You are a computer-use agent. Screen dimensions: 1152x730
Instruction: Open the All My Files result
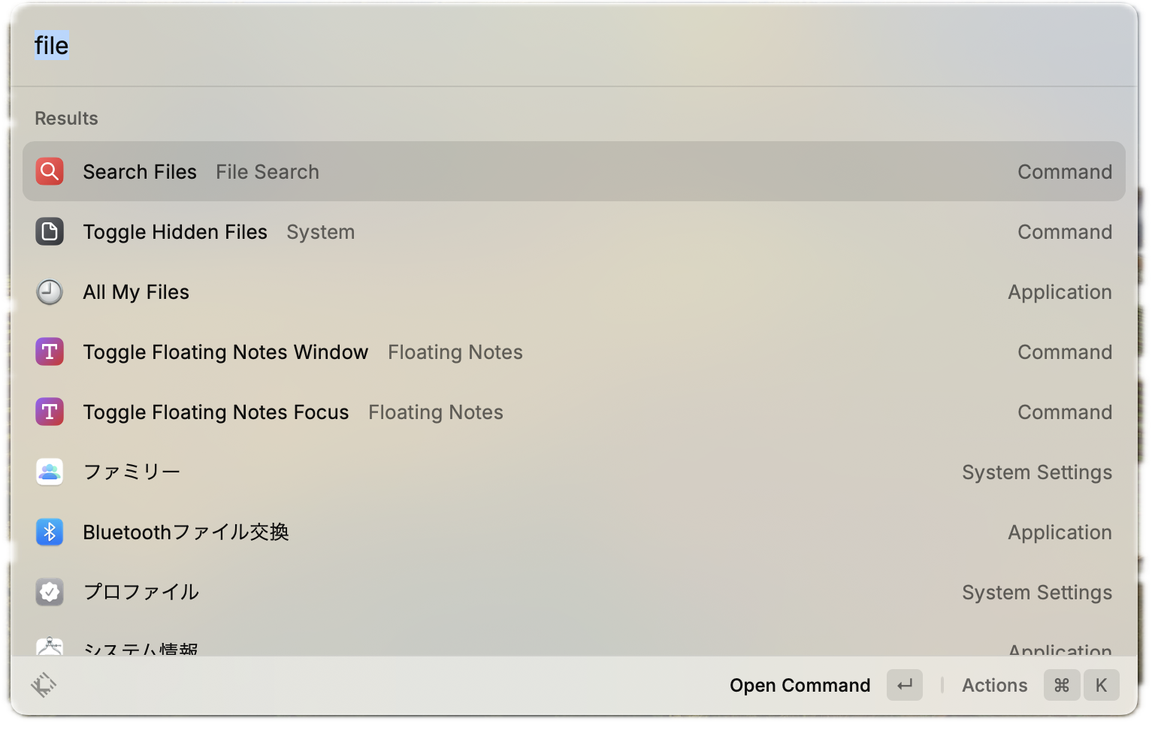[x=136, y=292]
